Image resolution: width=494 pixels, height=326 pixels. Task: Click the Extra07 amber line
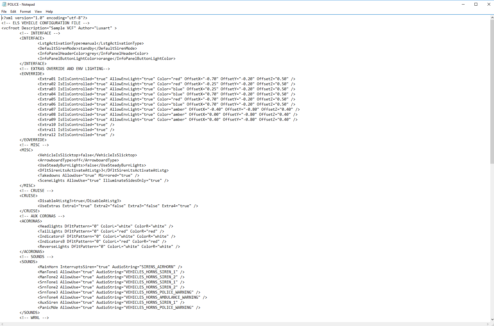169,109
